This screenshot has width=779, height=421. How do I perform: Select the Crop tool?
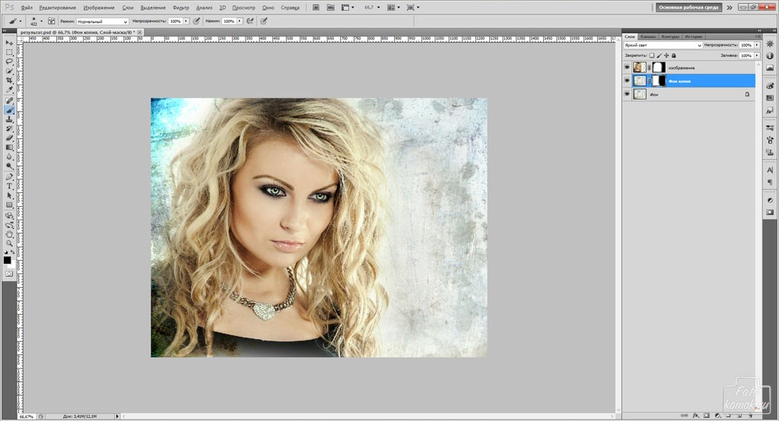coord(9,81)
